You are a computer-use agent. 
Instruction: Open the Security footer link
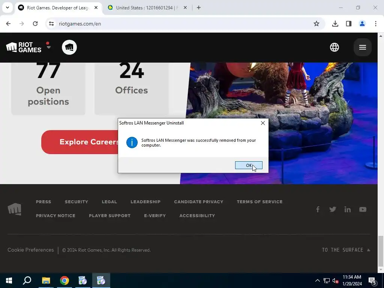pos(76,202)
